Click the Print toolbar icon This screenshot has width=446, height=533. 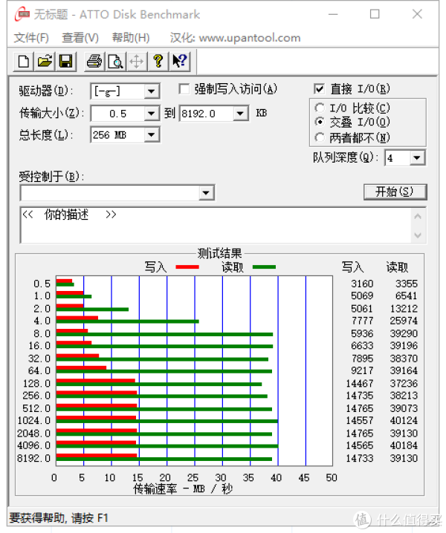pyautogui.click(x=94, y=62)
